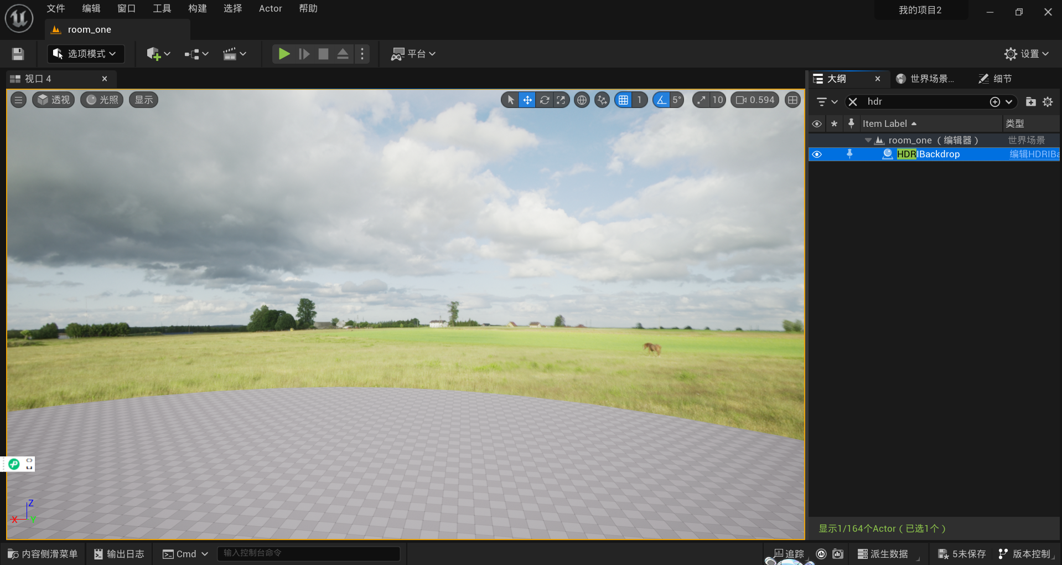Open the scale snap value 10

[717, 100]
